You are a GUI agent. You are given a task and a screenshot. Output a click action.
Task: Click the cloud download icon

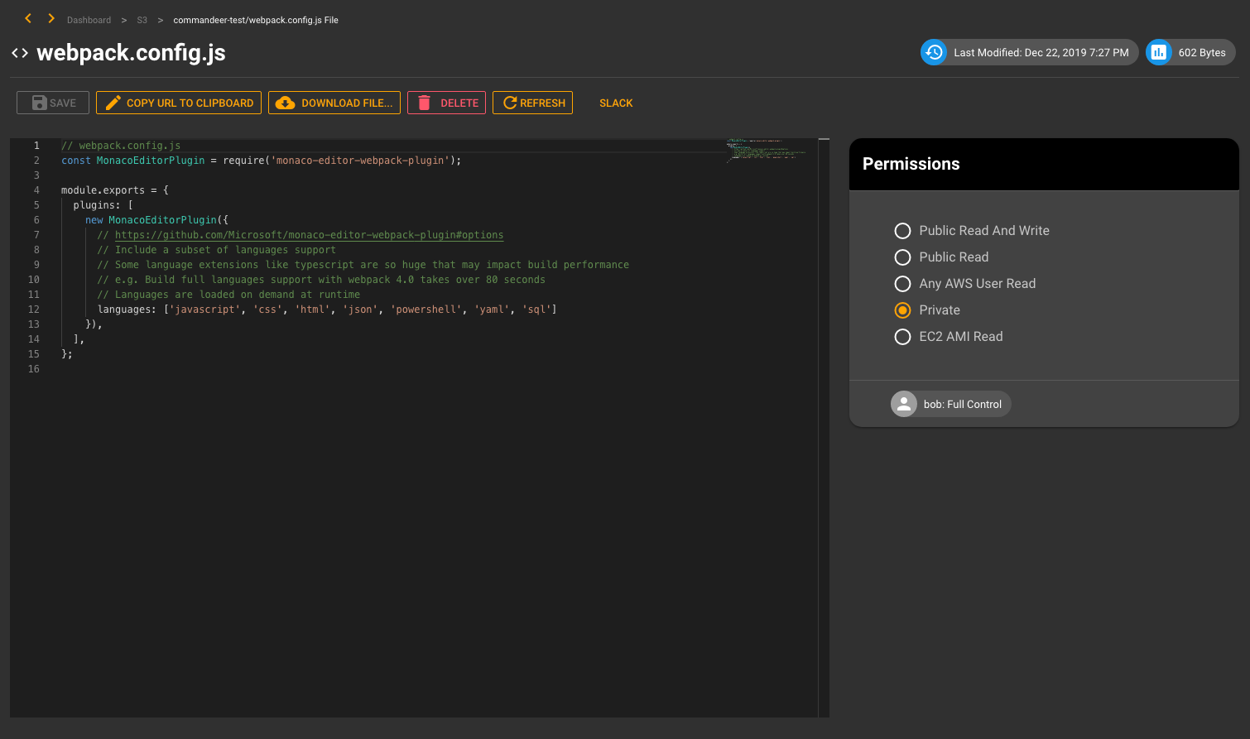pos(286,103)
